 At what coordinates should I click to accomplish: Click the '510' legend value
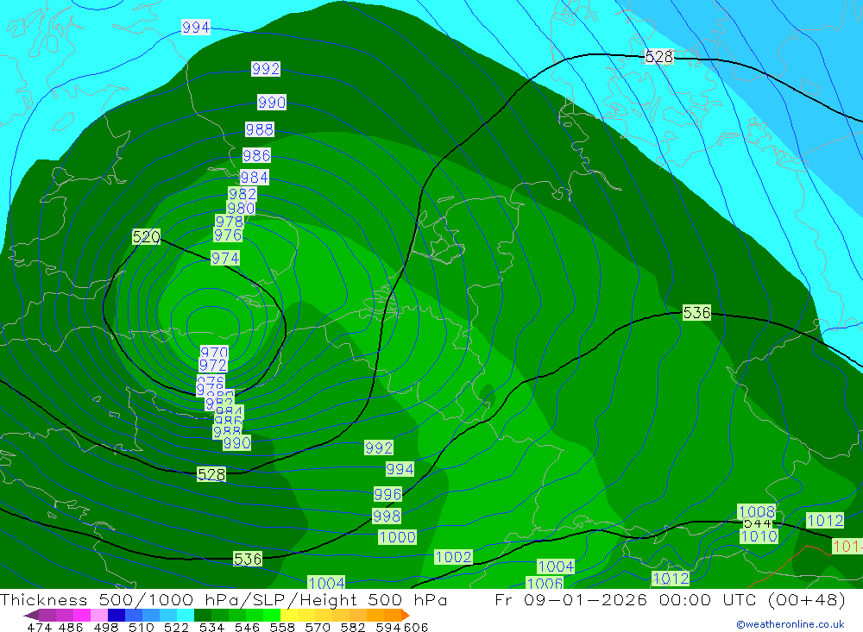pos(142,627)
